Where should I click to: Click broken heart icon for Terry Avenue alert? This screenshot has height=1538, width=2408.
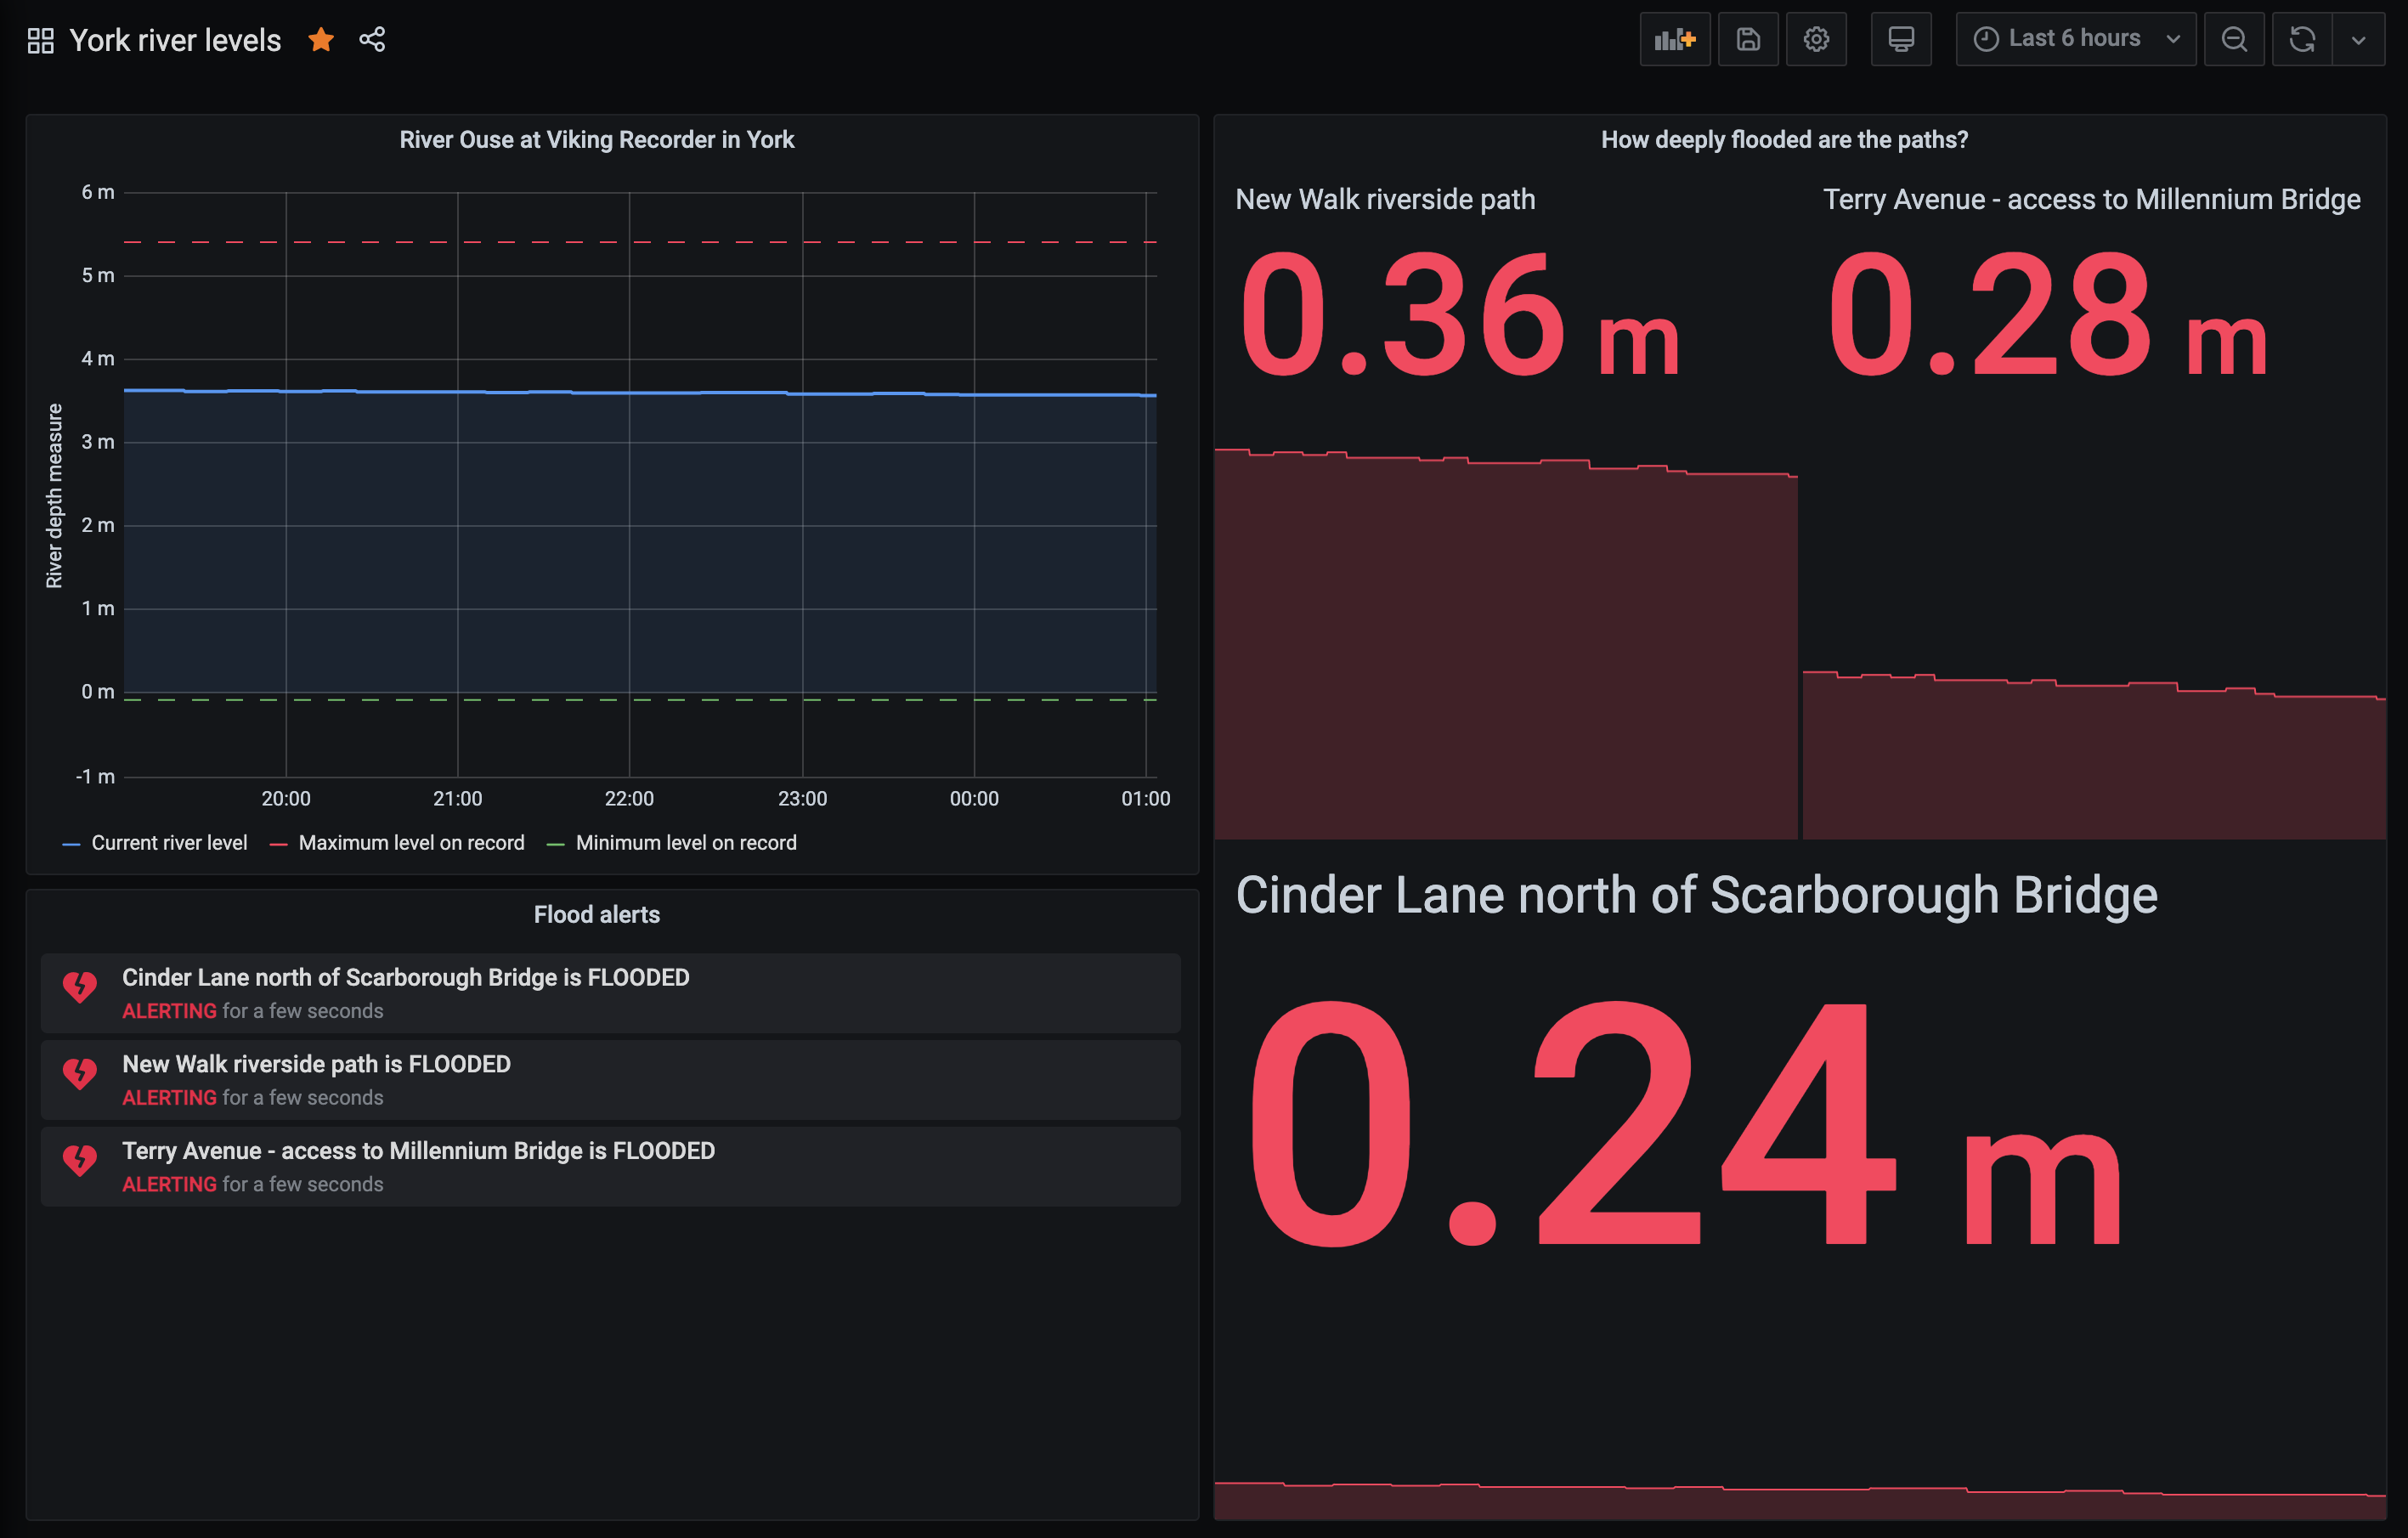(80, 1162)
